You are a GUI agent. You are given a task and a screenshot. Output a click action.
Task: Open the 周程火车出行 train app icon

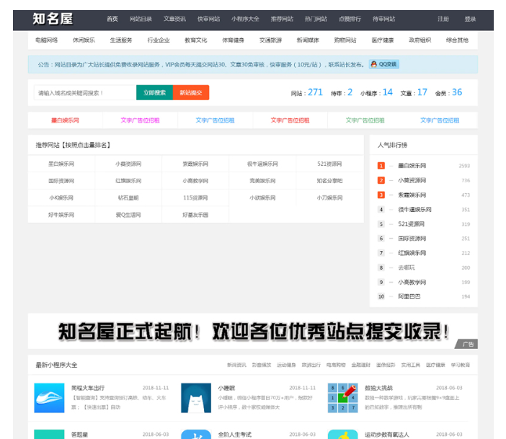point(49,398)
